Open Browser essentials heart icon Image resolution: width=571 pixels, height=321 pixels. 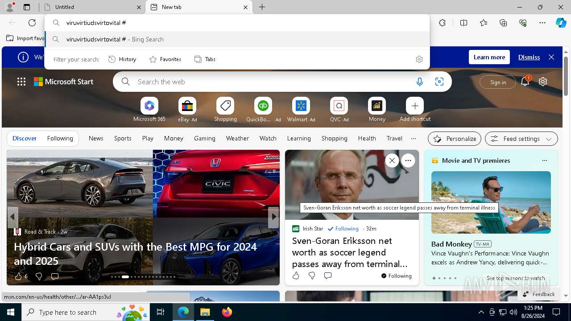click(x=523, y=23)
